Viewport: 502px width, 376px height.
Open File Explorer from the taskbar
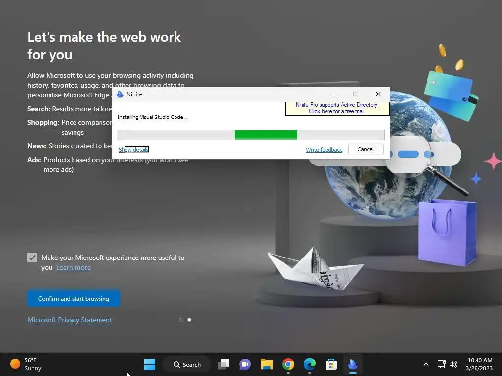pyautogui.click(x=266, y=364)
